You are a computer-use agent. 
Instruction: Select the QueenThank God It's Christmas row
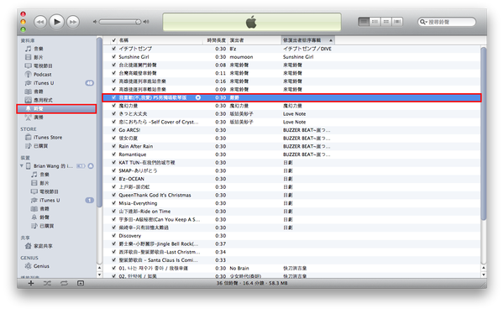coord(291,195)
